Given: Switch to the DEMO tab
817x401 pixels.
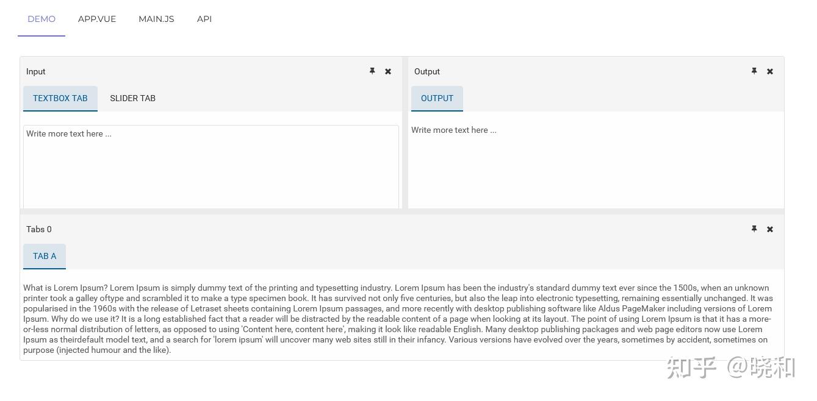Looking at the screenshot, I should 41,19.
